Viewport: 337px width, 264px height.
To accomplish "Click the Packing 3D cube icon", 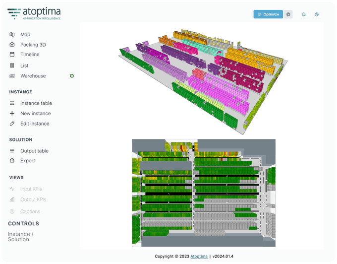I will pos(12,45).
